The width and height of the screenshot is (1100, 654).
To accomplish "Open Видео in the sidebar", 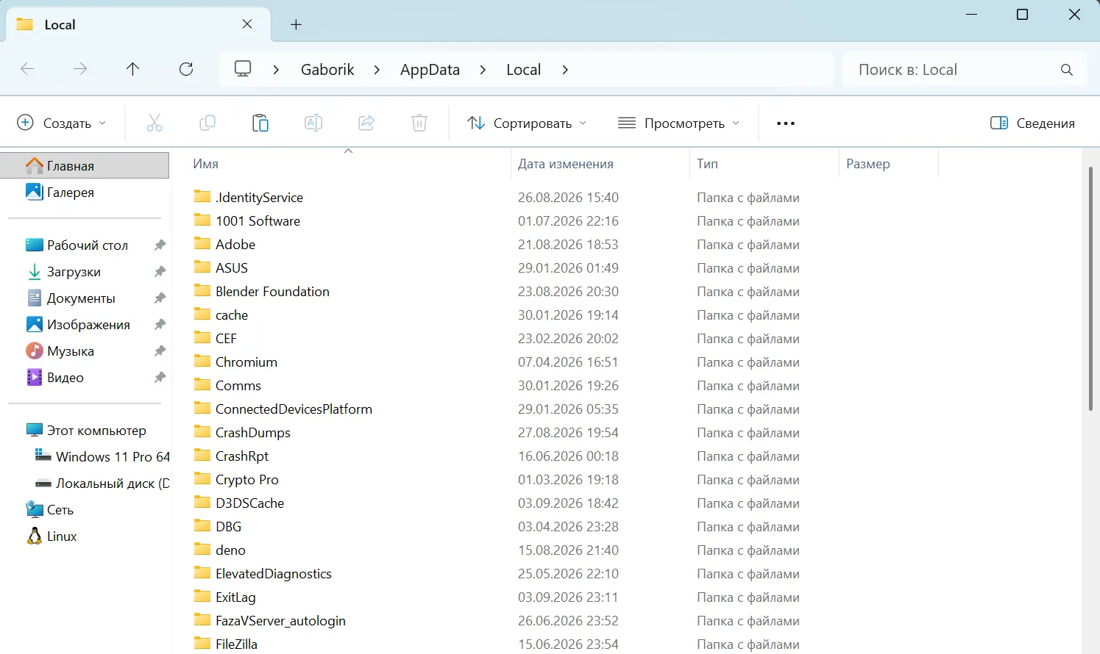I will tap(65, 378).
